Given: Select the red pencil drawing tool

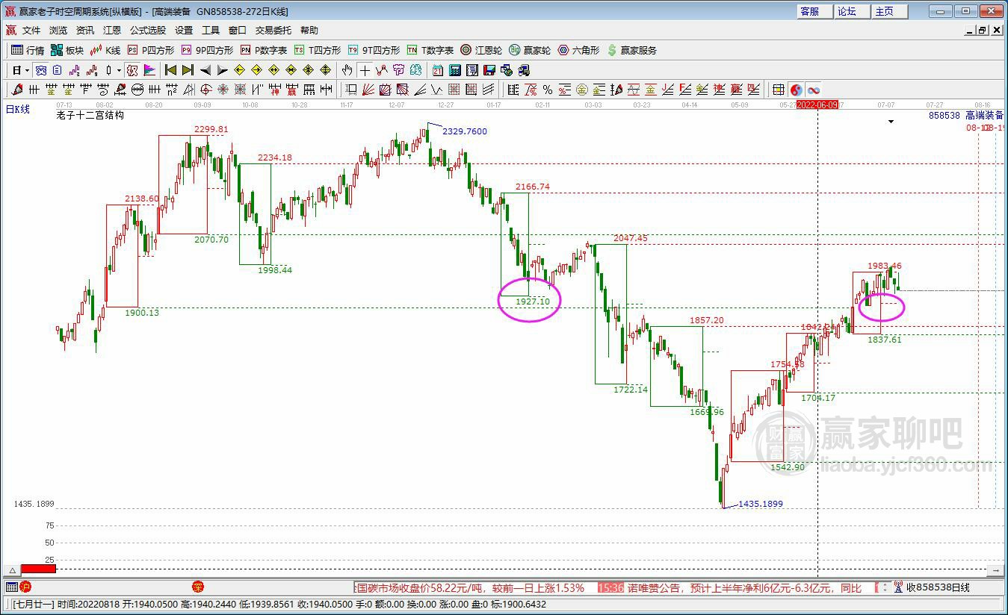Looking at the screenshot, I should [x=17, y=90].
